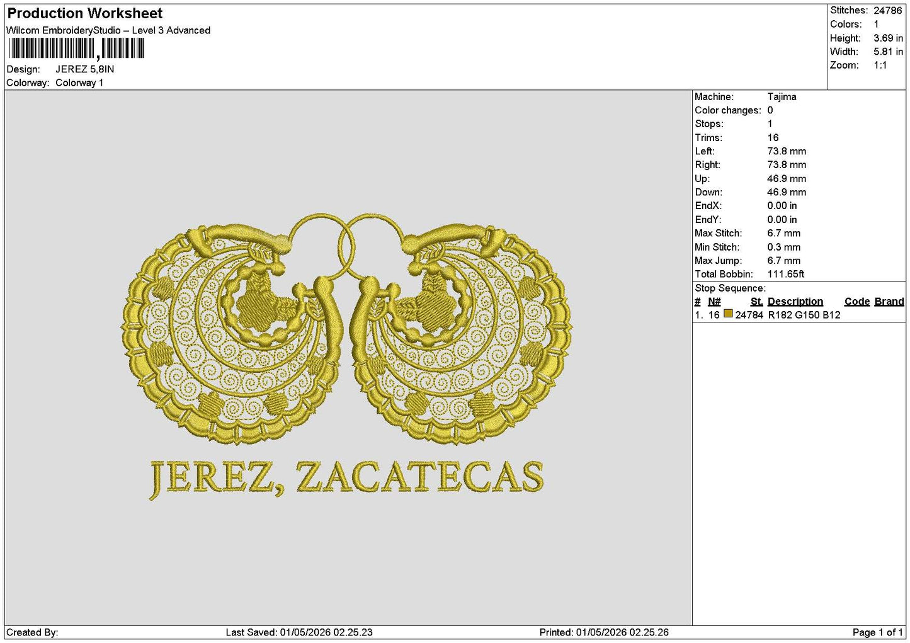The image size is (910, 643).
Task: Select the Width value 5.81 in
Action: 888,52
